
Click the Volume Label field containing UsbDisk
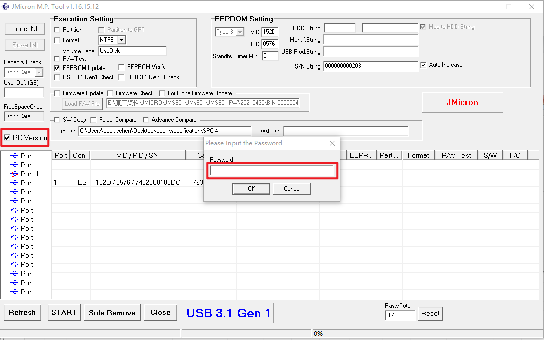point(132,51)
